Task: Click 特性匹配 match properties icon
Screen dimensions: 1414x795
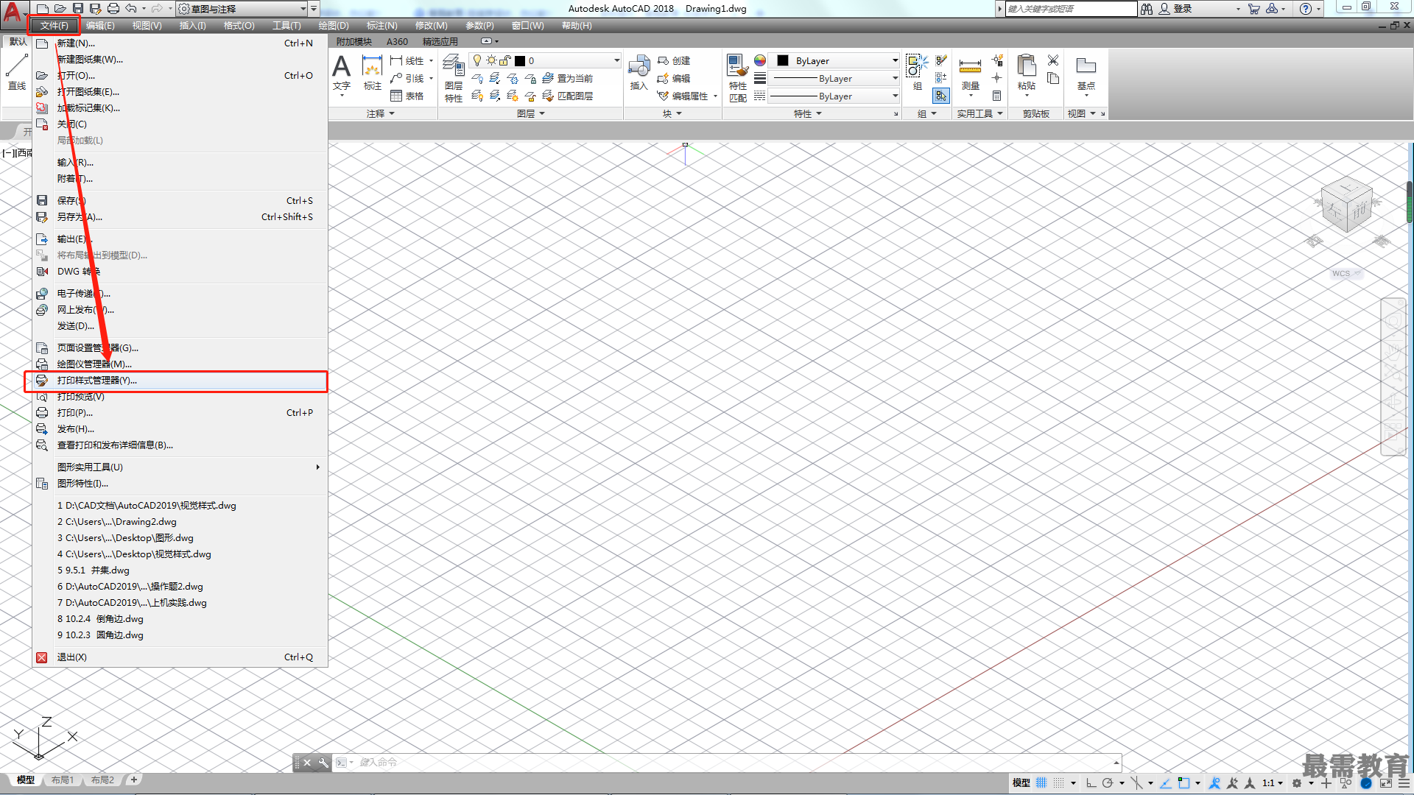Action: pos(737,77)
